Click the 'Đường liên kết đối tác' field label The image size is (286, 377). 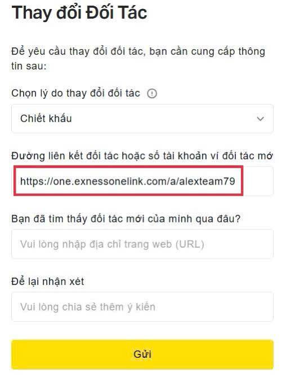142,156
